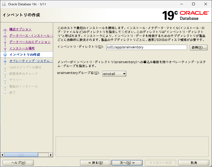Viewport: 212px width, 167px height.
Task: Click the インベントリの作成 step bullet icon
Action: point(5,55)
